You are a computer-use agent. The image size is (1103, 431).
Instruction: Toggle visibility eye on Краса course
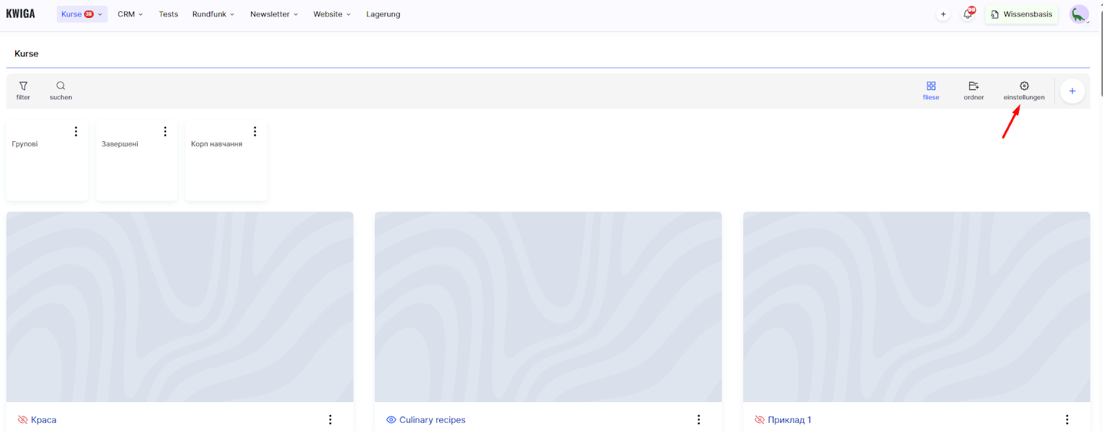pos(23,420)
